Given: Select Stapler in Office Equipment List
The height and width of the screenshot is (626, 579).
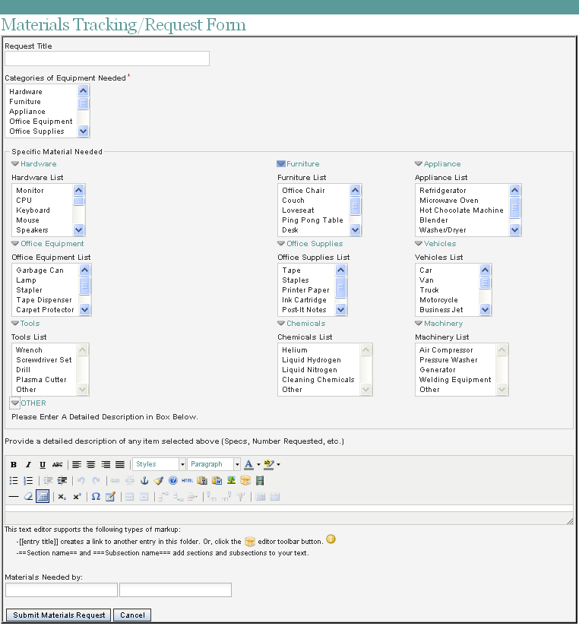Looking at the screenshot, I should click(x=45, y=290).
